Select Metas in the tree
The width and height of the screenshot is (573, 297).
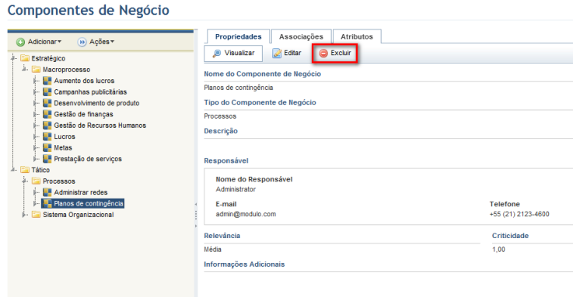[63, 147]
